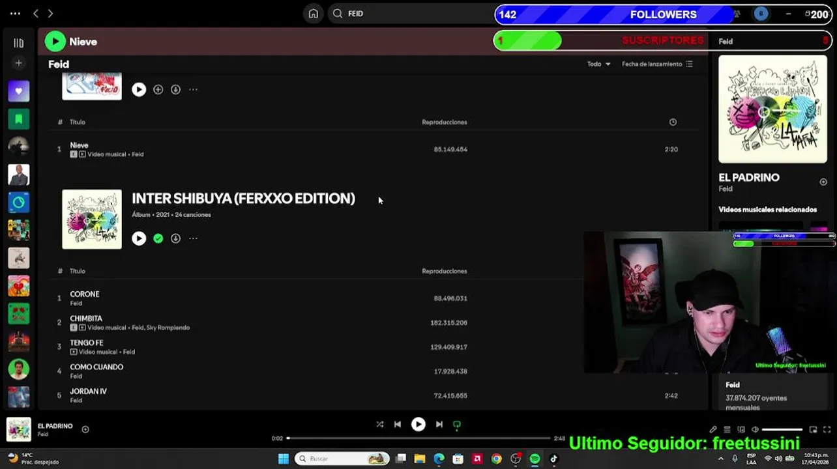Open the Spotify Home icon
Screen dimensions: 837x469
pyautogui.click(x=314, y=14)
